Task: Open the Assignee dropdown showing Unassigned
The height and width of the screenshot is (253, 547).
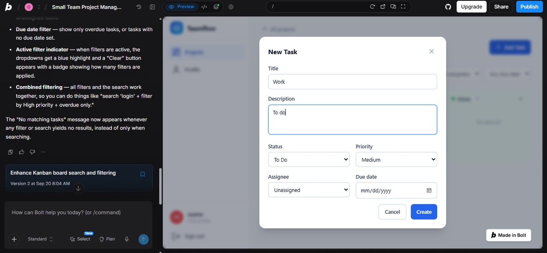Action: click(x=309, y=190)
